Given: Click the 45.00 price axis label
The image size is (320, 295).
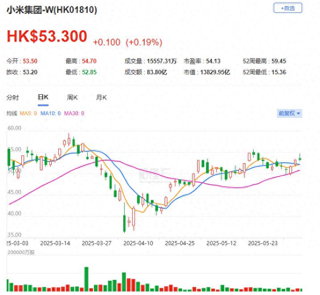Looking at the screenshot, I should click(14, 192).
